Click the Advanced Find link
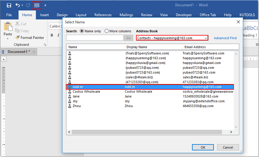This screenshot has width=259, height=157. [225, 38]
